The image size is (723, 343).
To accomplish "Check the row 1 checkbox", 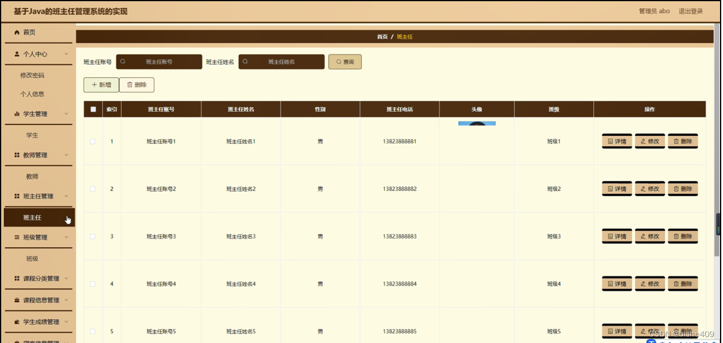I will click(x=92, y=141).
